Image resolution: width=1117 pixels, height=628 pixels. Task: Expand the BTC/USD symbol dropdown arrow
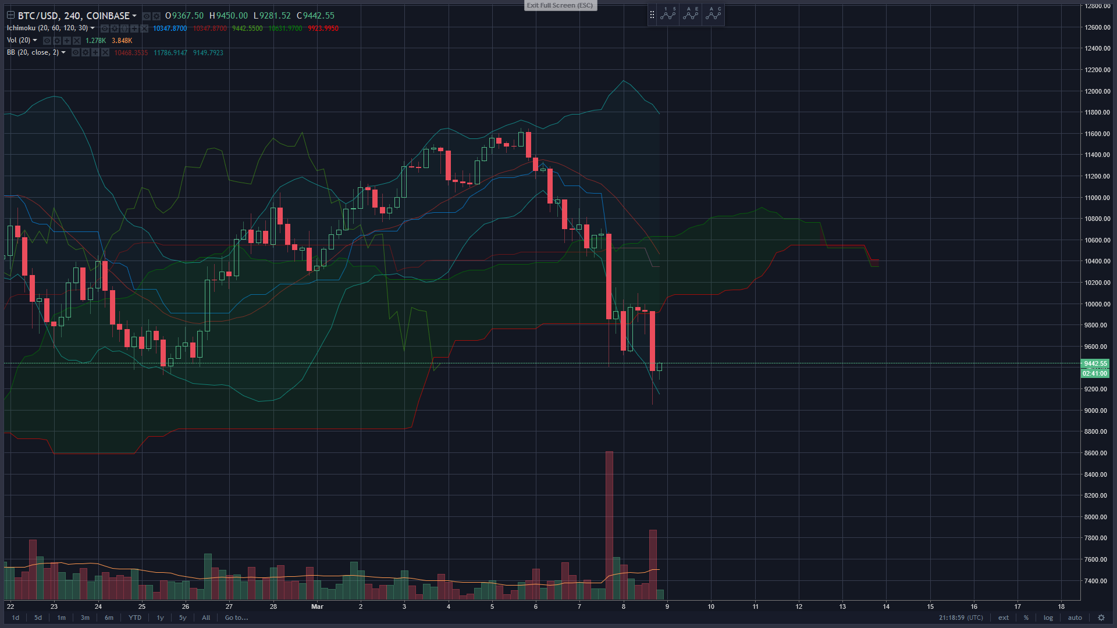(134, 16)
